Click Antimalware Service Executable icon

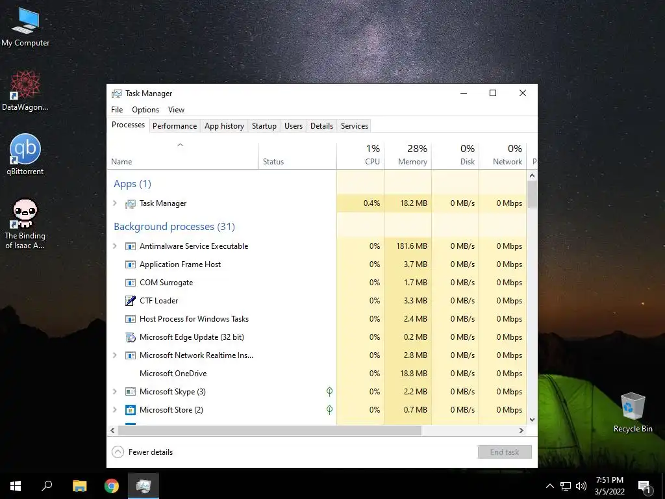pyautogui.click(x=130, y=246)
